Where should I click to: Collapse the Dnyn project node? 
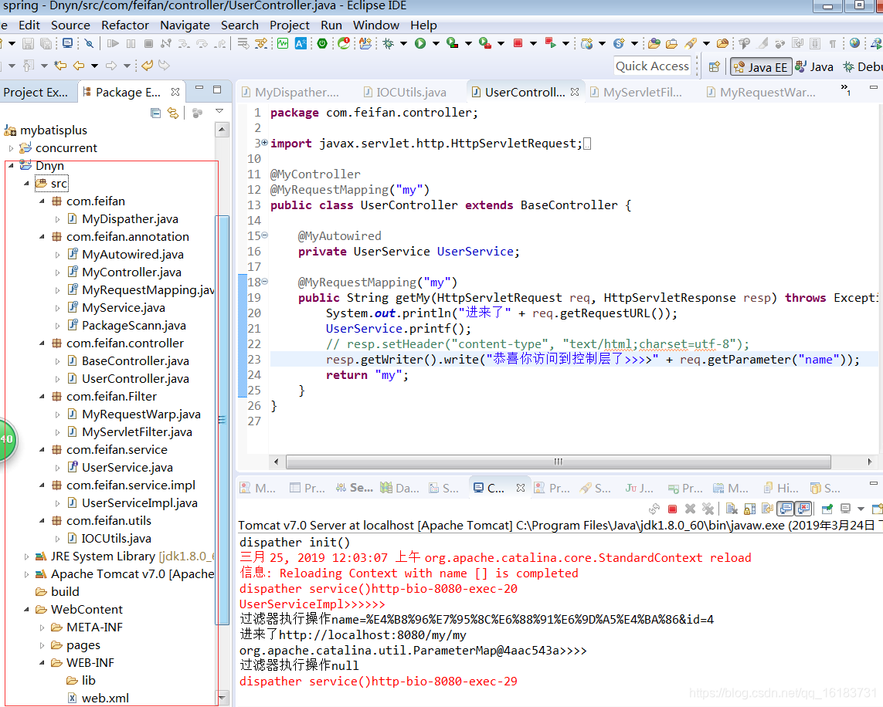(11, 165)
